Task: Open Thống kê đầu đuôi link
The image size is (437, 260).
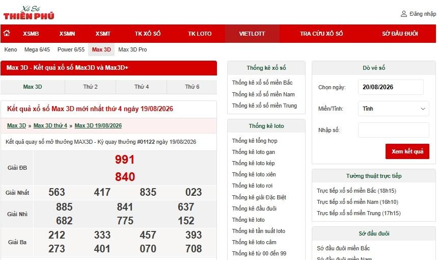Action: [x=254, y=209]
